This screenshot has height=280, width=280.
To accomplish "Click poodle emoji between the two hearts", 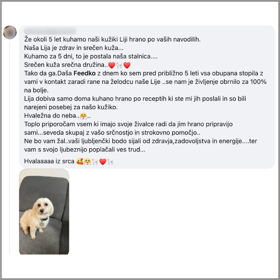I will click(119, 65).
